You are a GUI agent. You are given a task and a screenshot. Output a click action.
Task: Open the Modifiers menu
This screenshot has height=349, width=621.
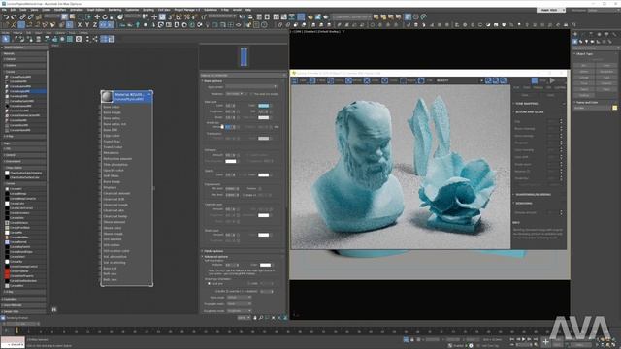60,10
